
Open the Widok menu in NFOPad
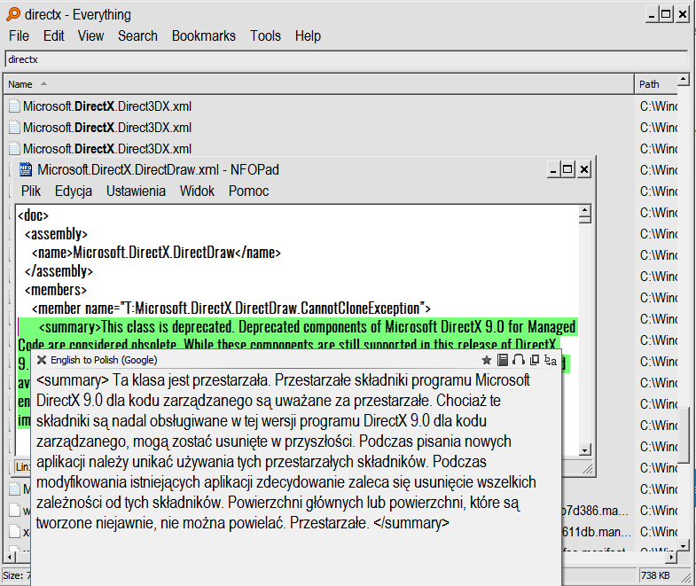(197, 191)
